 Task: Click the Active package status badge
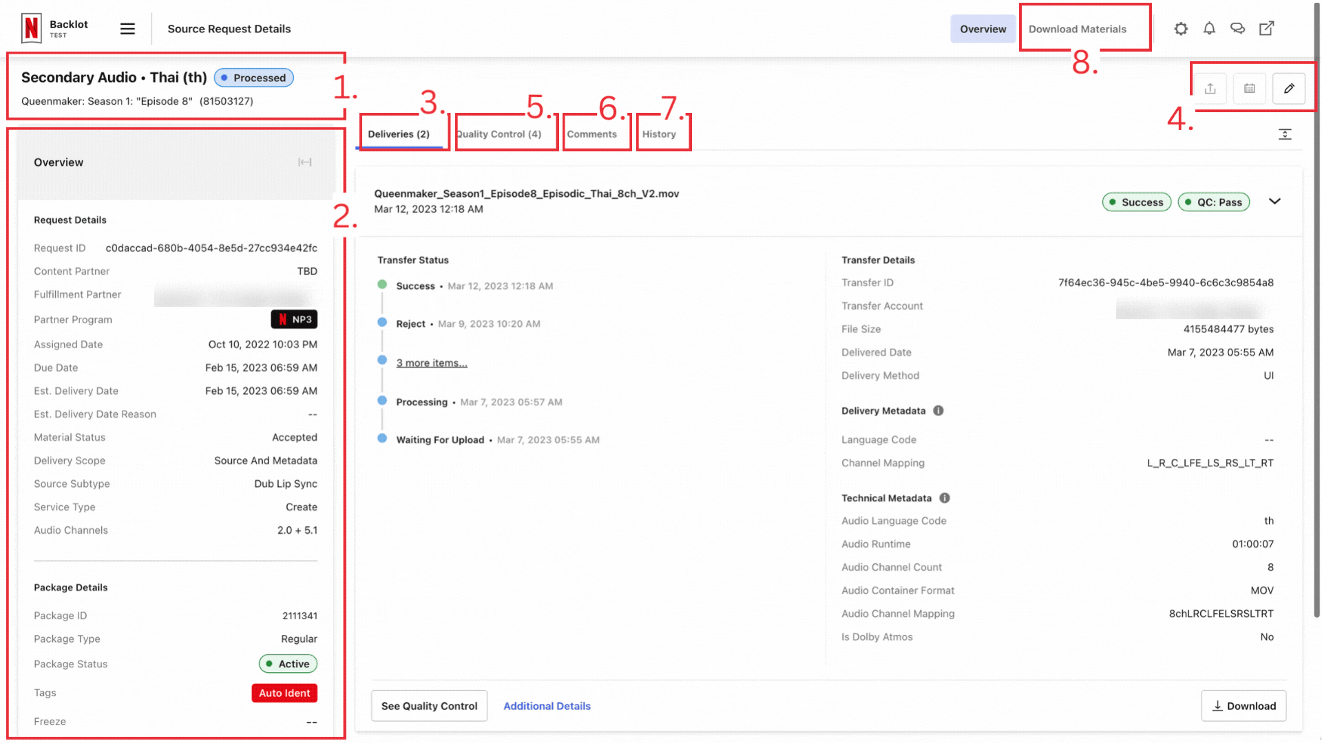[288, 664]
